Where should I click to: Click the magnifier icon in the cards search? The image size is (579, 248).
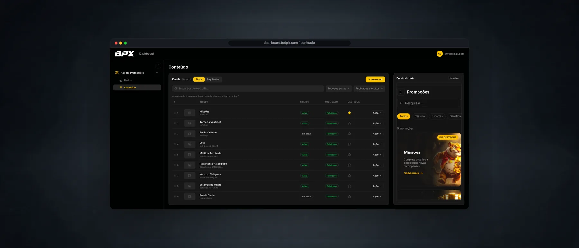pyautogui.click(x=176, y=89)
